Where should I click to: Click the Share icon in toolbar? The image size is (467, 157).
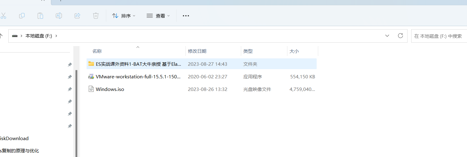click(77, 16)
